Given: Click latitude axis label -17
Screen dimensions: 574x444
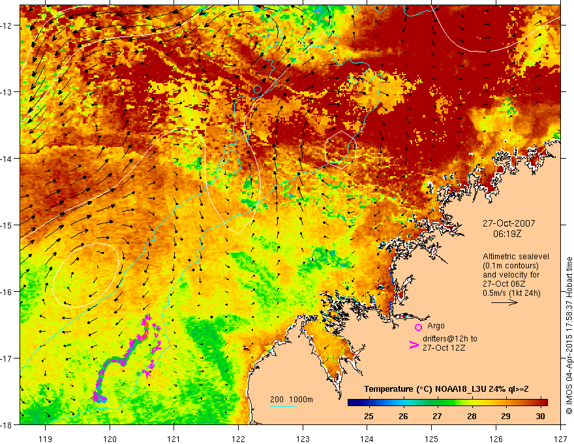Looking at the screenshot, I should tap(7, 358).
